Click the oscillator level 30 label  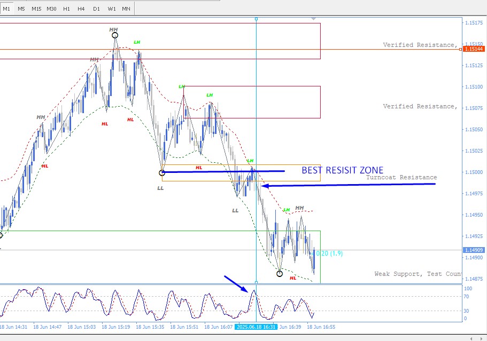click(466, 311)
